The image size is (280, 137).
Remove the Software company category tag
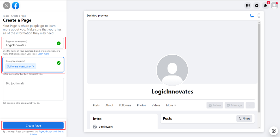33,66
